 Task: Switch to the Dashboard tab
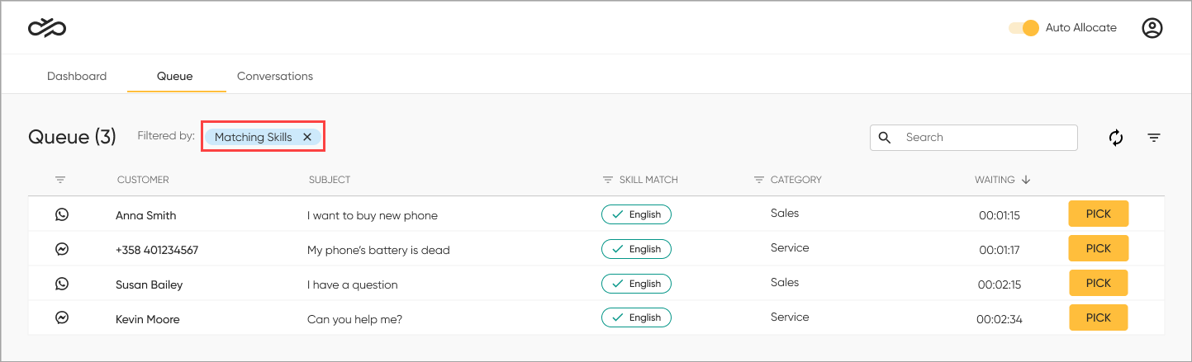77,76
